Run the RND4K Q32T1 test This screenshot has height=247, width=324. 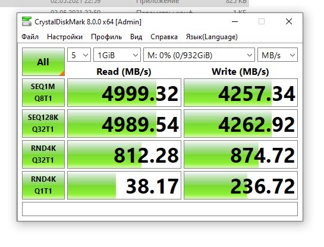[43, 154]
